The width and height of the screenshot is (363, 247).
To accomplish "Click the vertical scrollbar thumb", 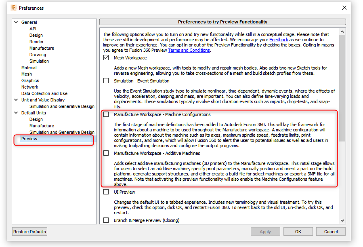I will [342, 88].
